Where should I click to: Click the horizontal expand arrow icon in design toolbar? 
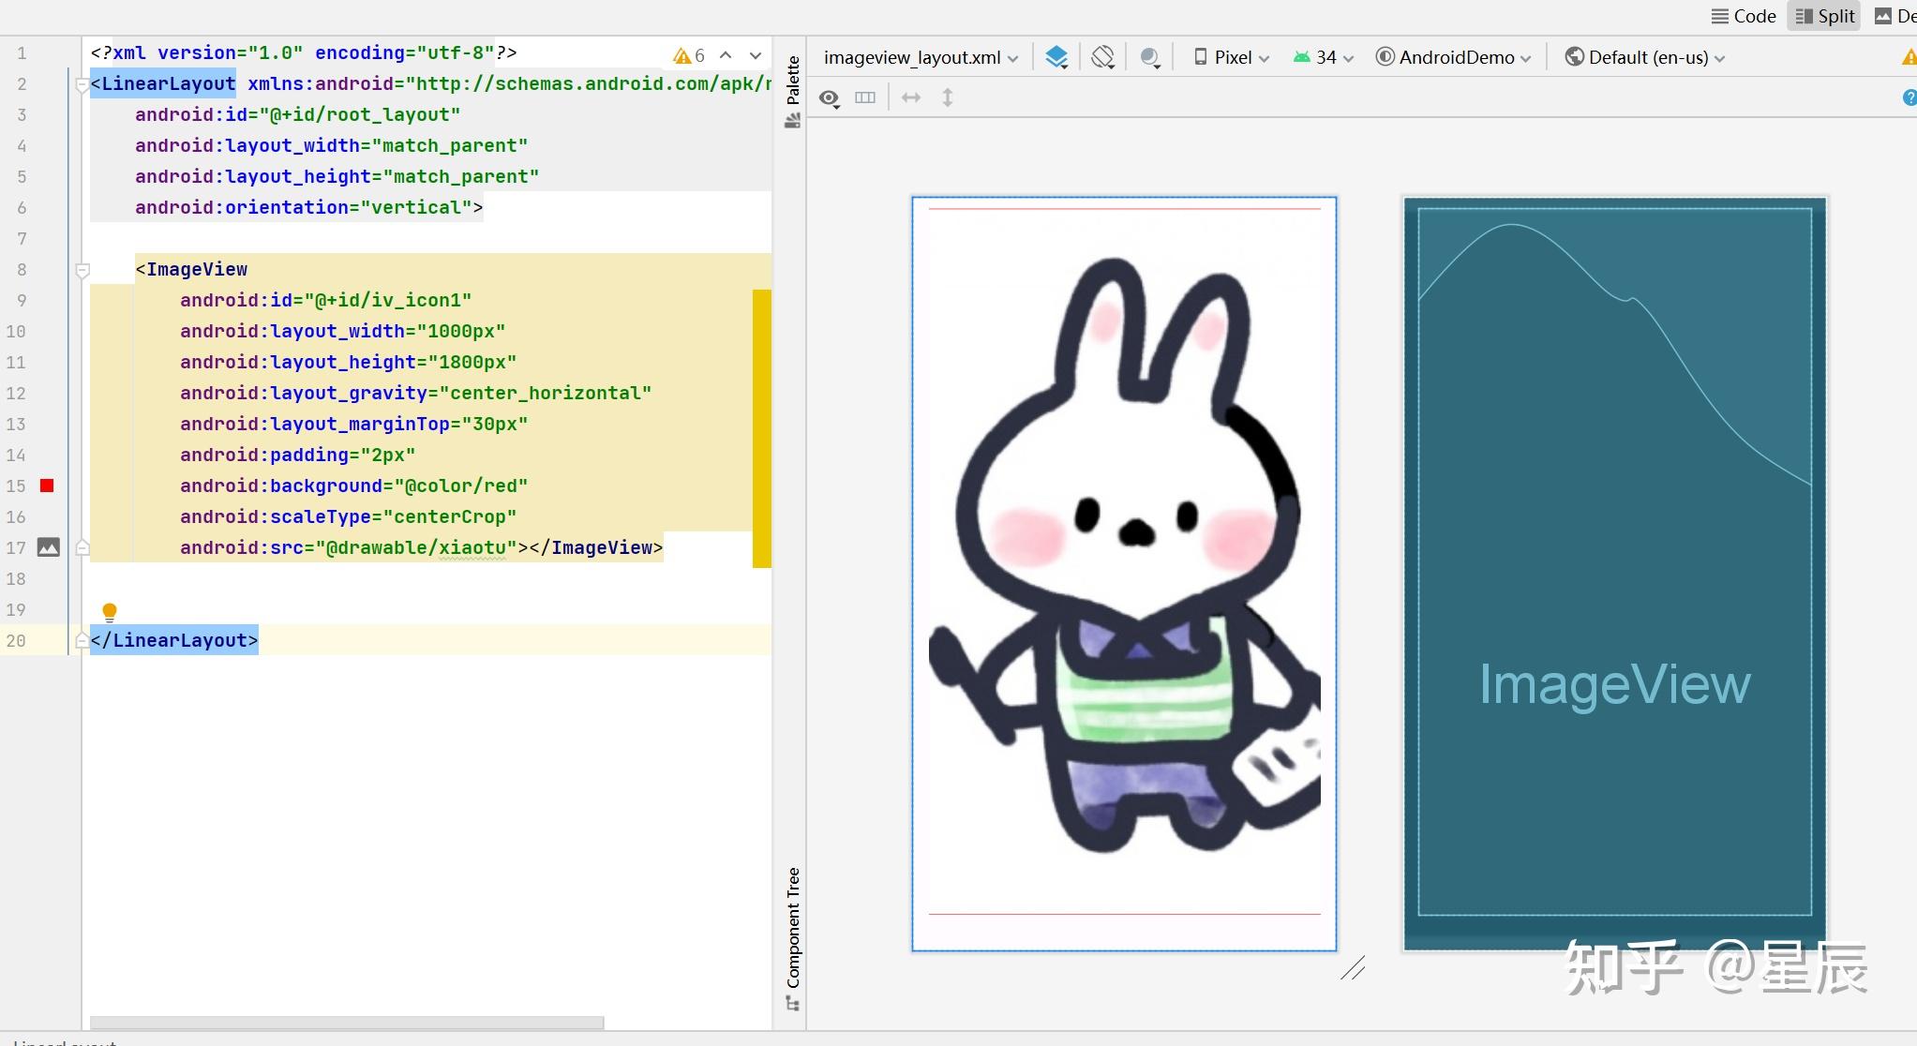[x=910, y=97]
